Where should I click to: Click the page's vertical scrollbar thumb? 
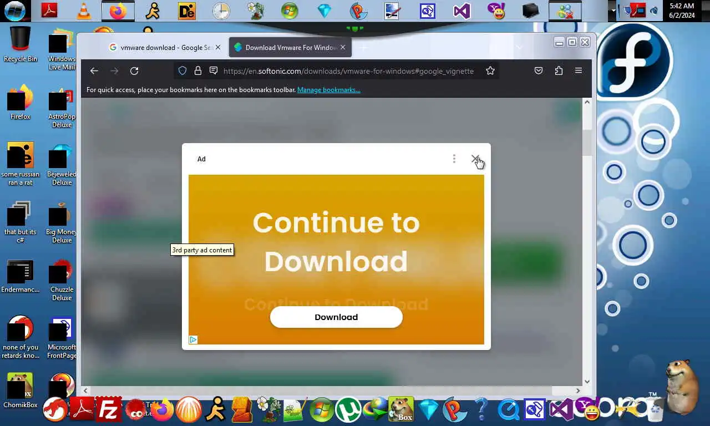coord(587,143)
